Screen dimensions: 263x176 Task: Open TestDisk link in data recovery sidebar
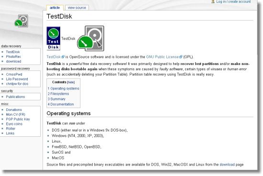coord(13,52)
